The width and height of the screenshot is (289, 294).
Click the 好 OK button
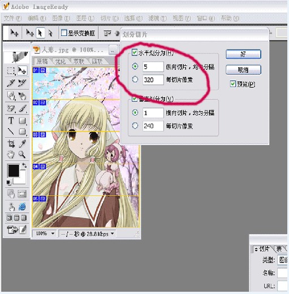(243, 54)
